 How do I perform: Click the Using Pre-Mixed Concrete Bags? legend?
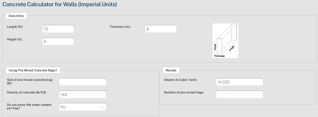click(33, 71)
